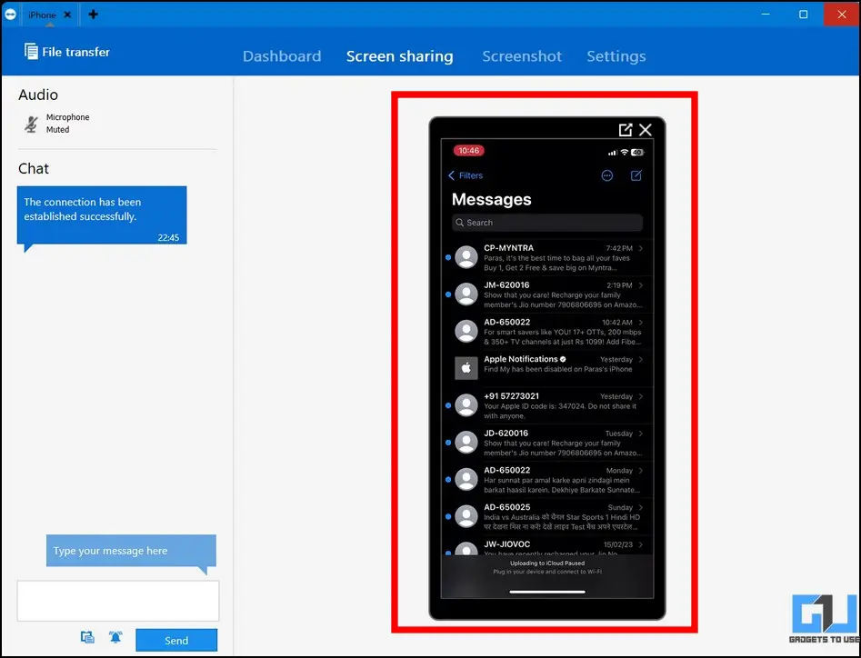This screenshot has height=658, width=861.
Task: Open the JM-620016 message thread
Action: tap(547, 294)
